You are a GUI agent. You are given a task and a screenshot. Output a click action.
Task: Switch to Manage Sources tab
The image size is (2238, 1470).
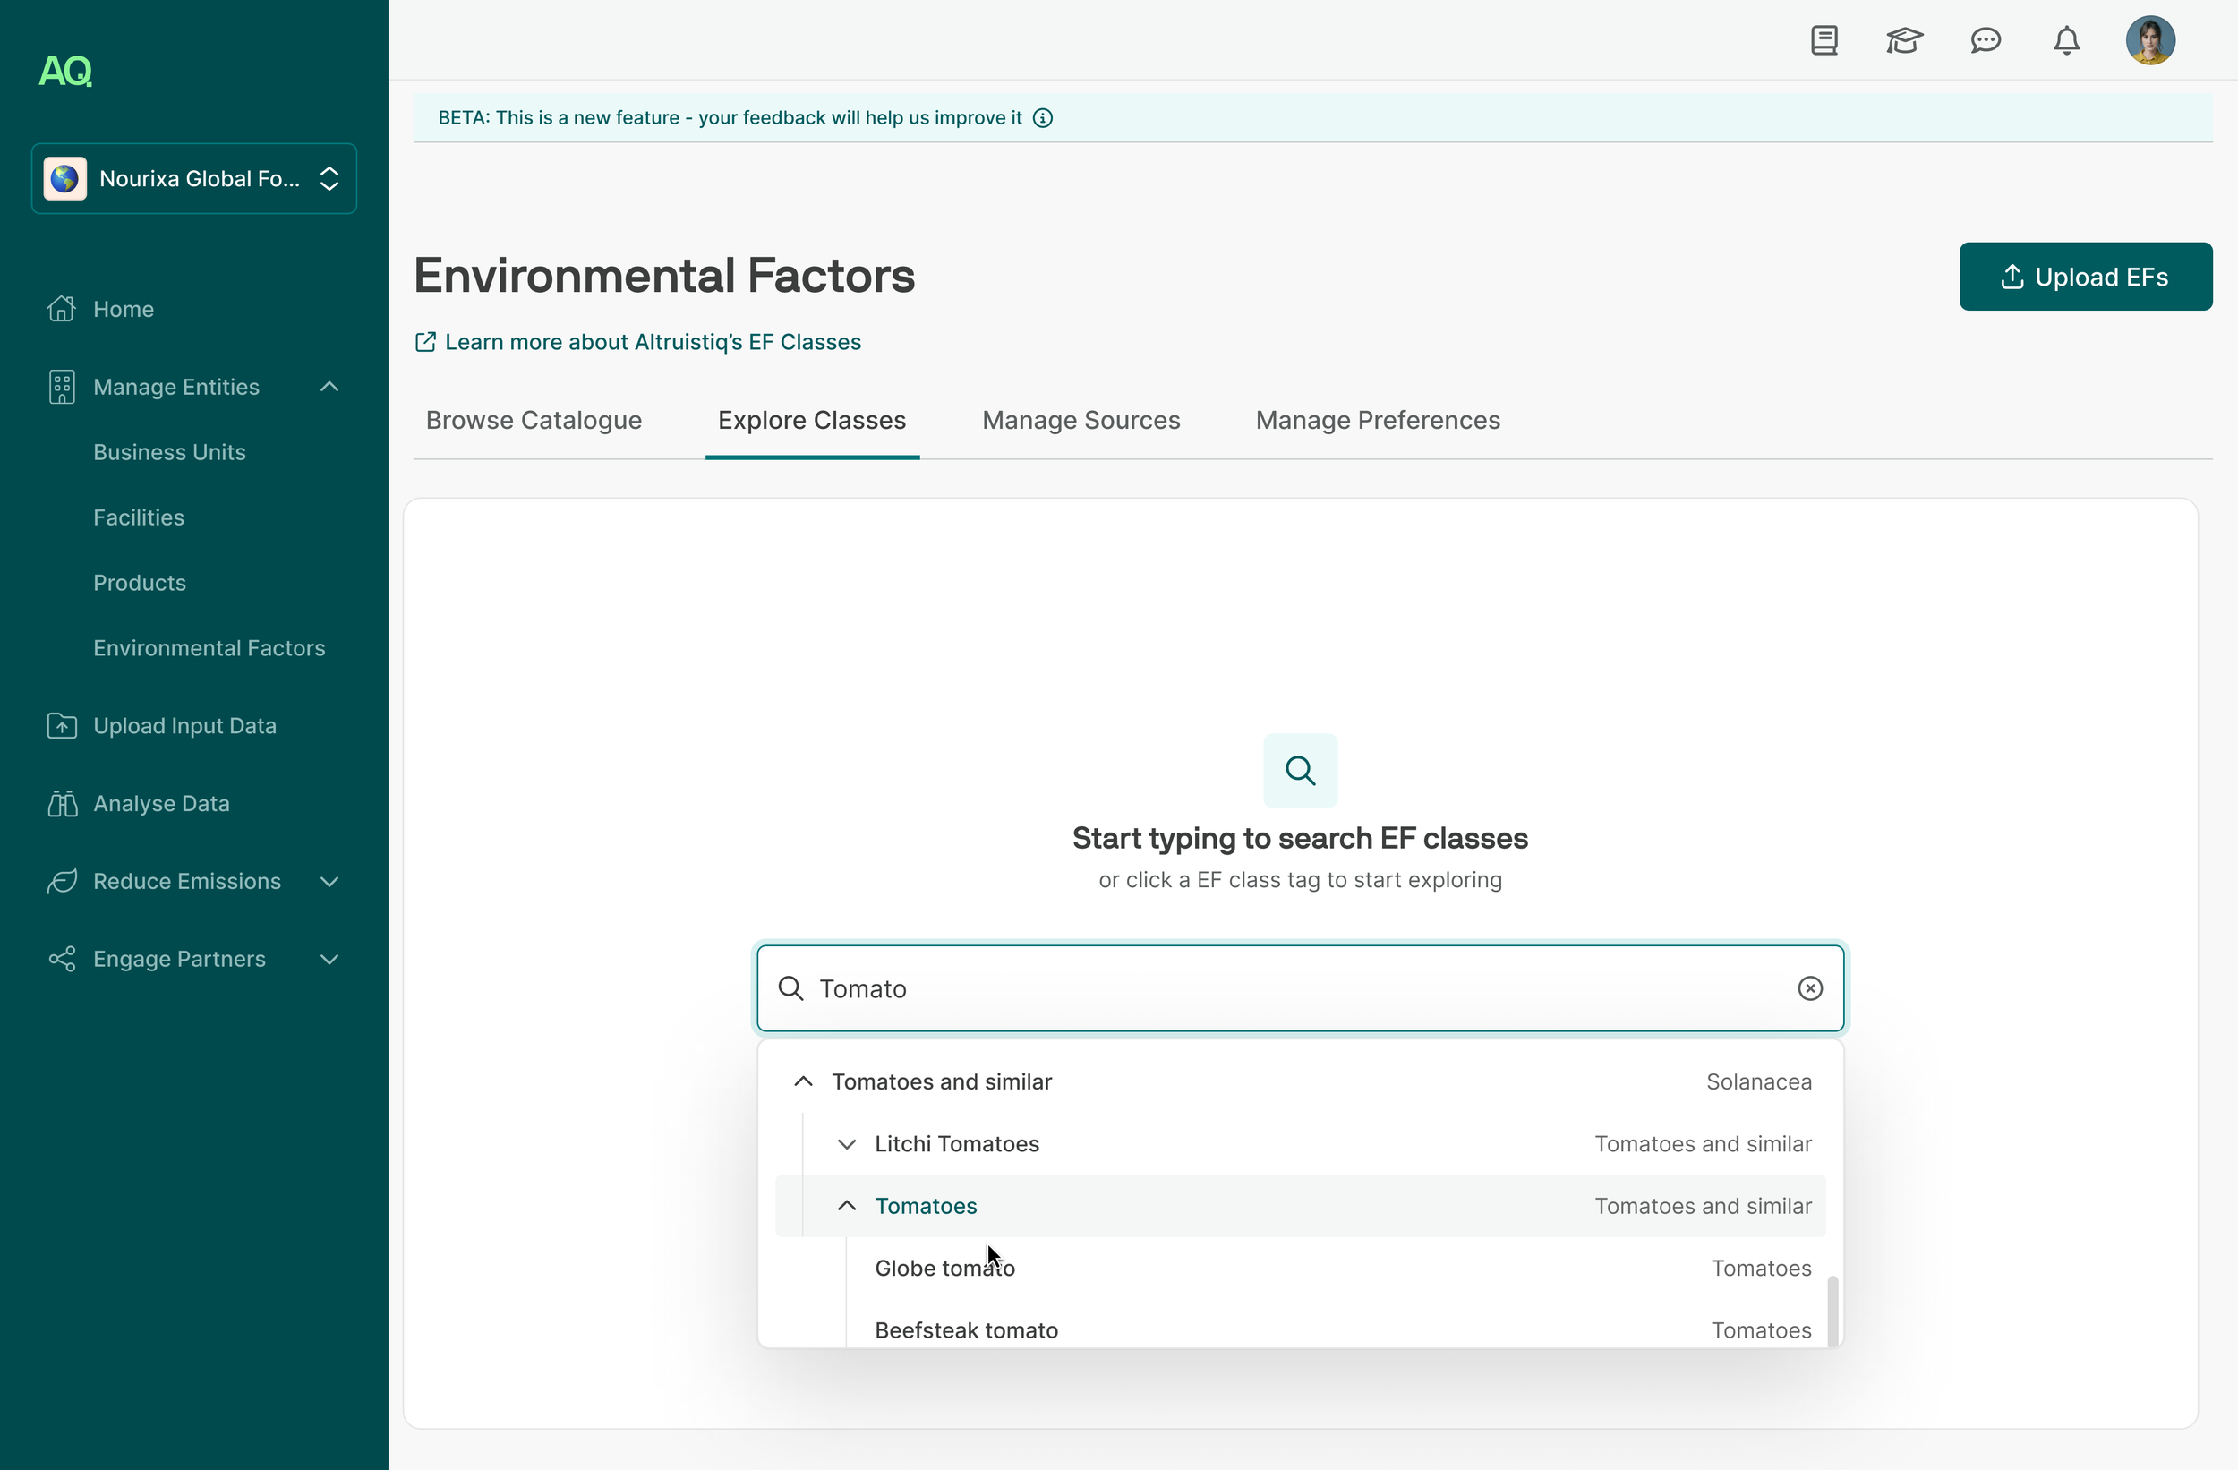click(1081, 421)
